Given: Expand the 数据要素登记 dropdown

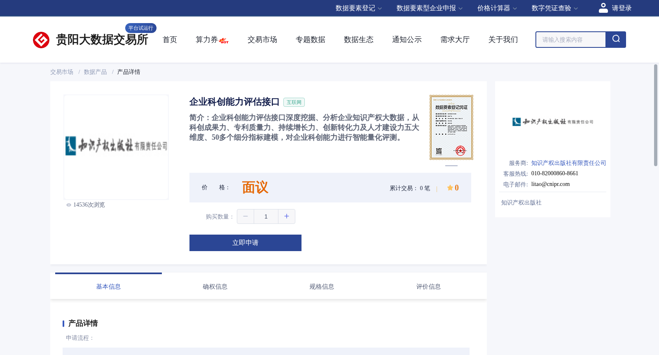Looking at the screenshot, I should tap(359, 8).
